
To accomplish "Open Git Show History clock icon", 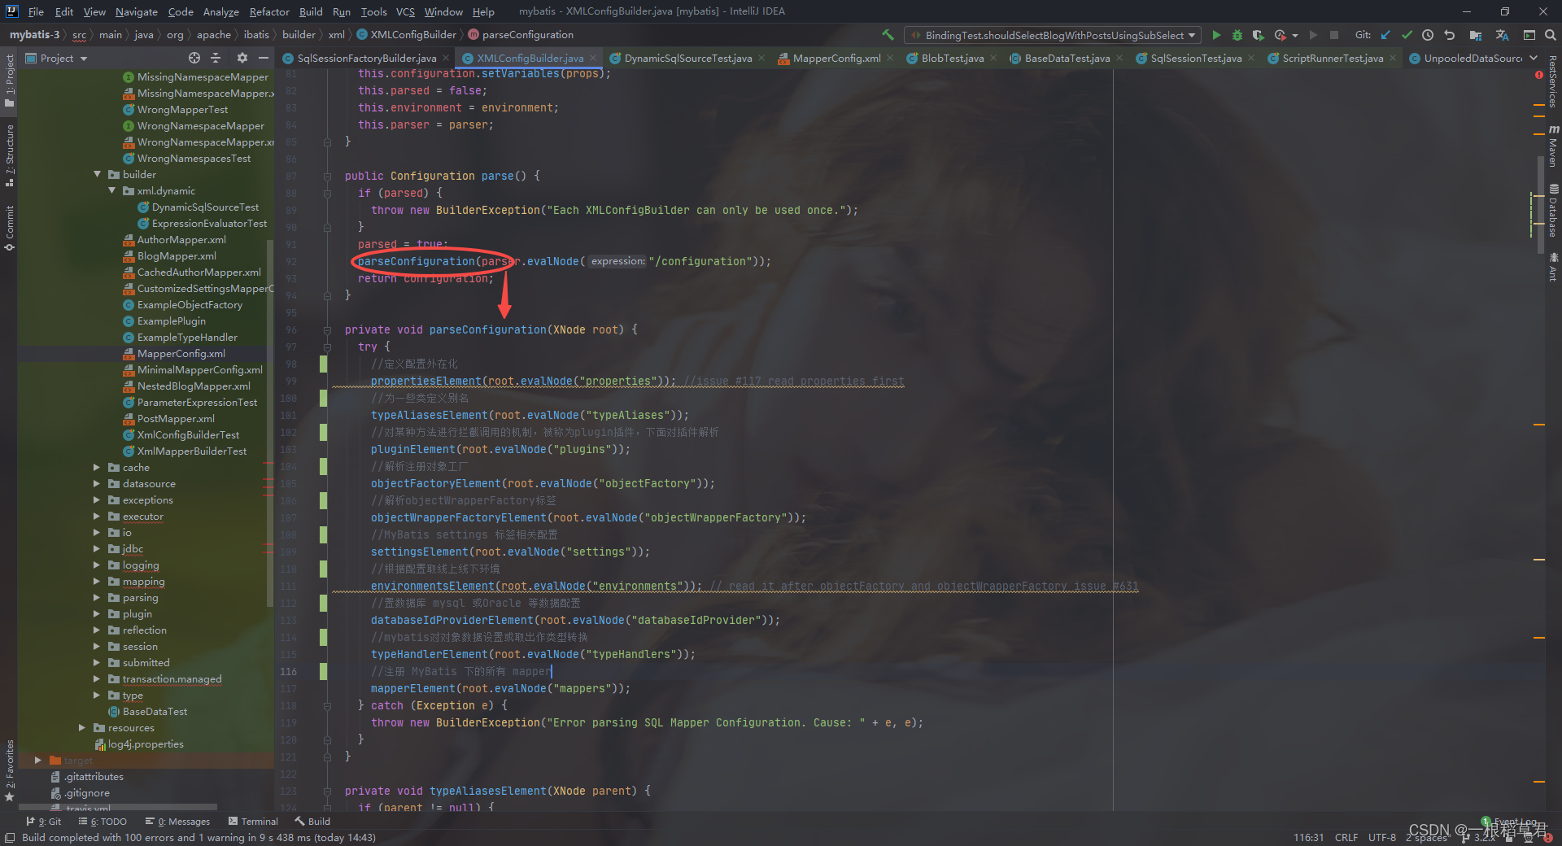I will coord(1428,35).
